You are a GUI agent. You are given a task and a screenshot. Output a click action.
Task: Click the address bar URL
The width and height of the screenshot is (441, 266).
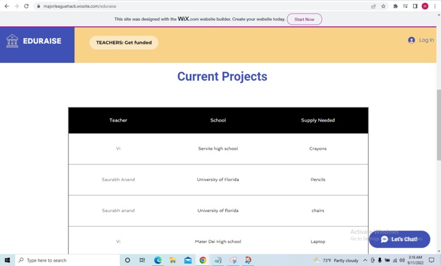(79, 6)
